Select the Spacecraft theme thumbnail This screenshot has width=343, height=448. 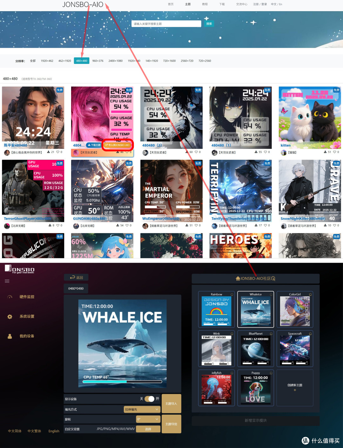tap(295, 351)
